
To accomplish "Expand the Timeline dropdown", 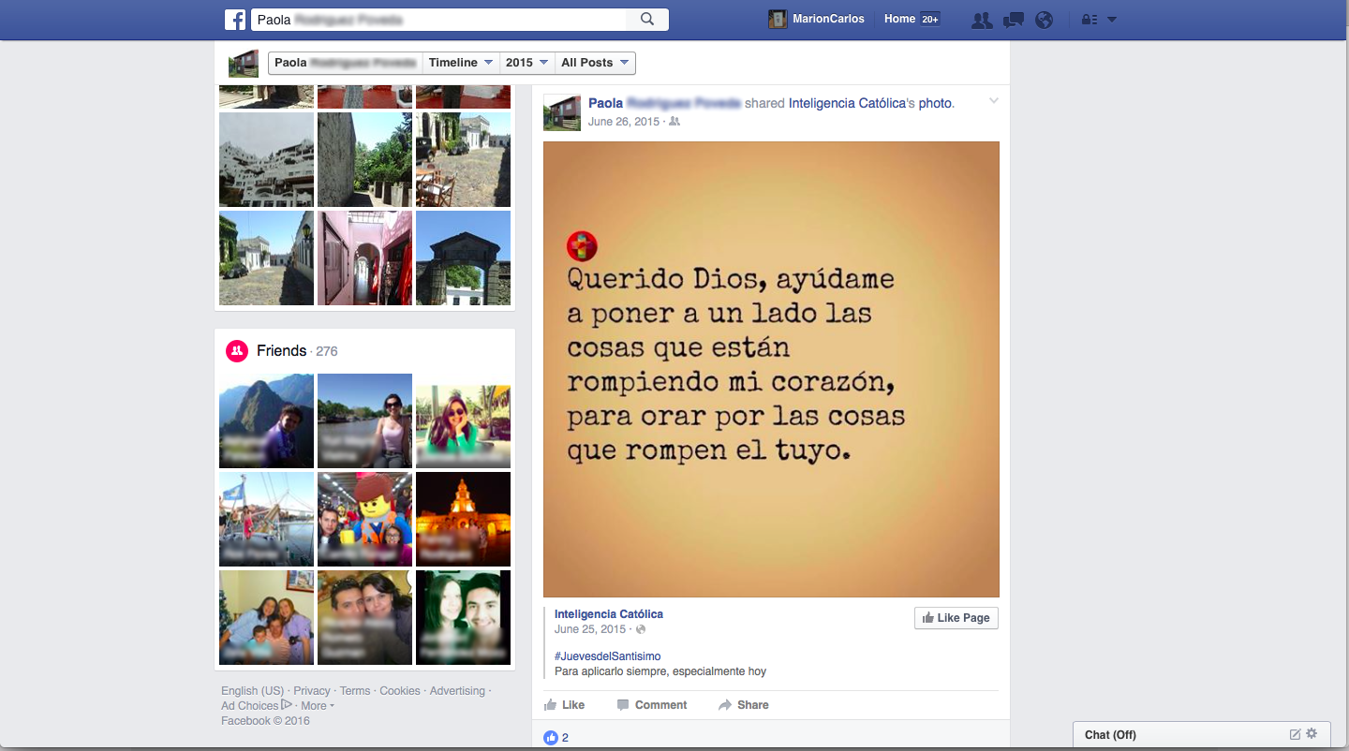I will pyautogui.click(x=460, y=63).
